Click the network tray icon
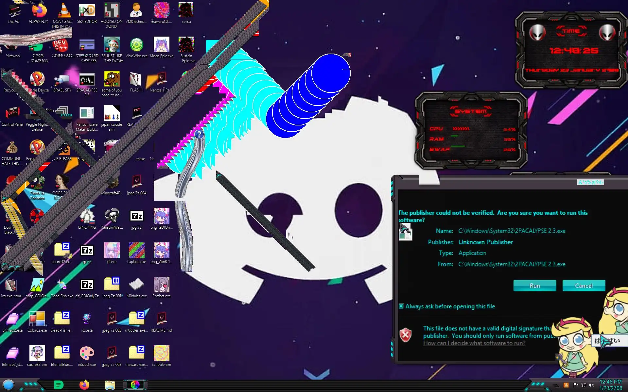 coord(584,385)
